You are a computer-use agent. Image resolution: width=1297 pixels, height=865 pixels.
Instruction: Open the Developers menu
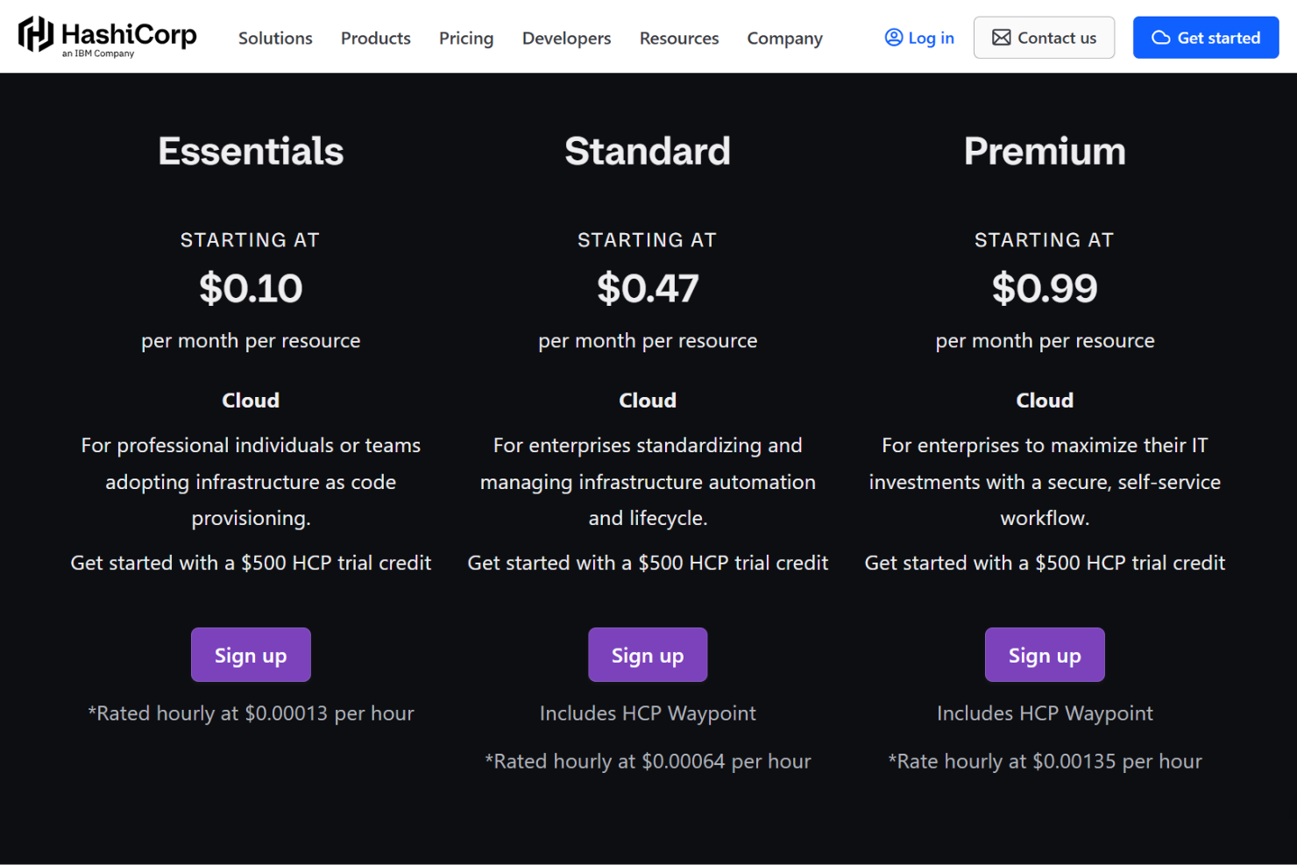(x=566, y=39)
